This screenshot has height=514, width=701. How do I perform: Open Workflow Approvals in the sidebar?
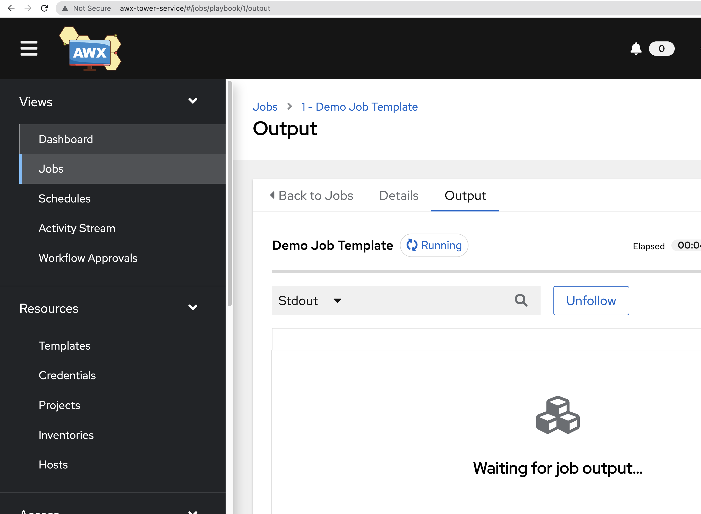click(122, 258)
